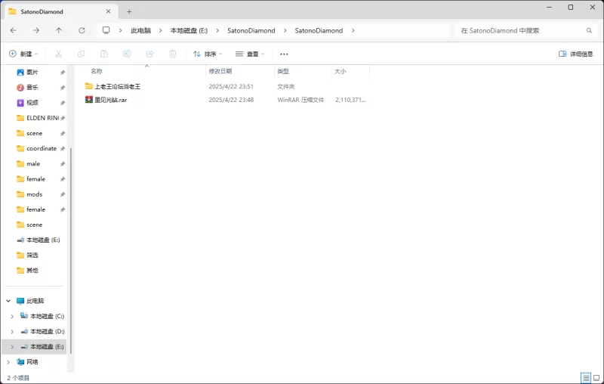Click the search magnifier icon
The image size is (604, 384).
[589, 30]
